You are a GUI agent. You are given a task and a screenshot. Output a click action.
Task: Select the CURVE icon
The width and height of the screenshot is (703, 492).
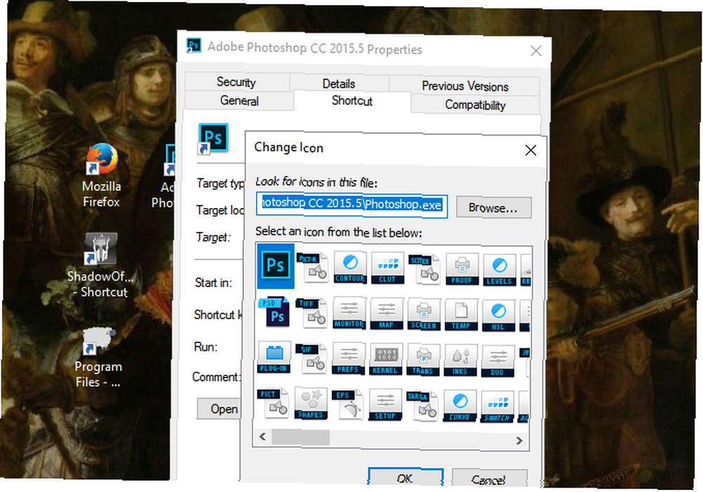[459, 406]
